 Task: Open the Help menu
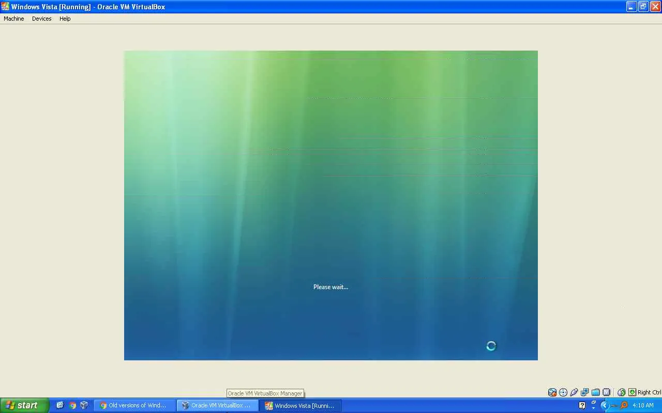point(65,19)
